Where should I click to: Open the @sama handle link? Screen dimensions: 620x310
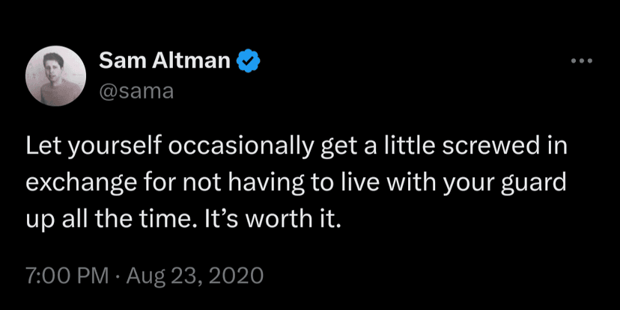[x=136, y=93]
